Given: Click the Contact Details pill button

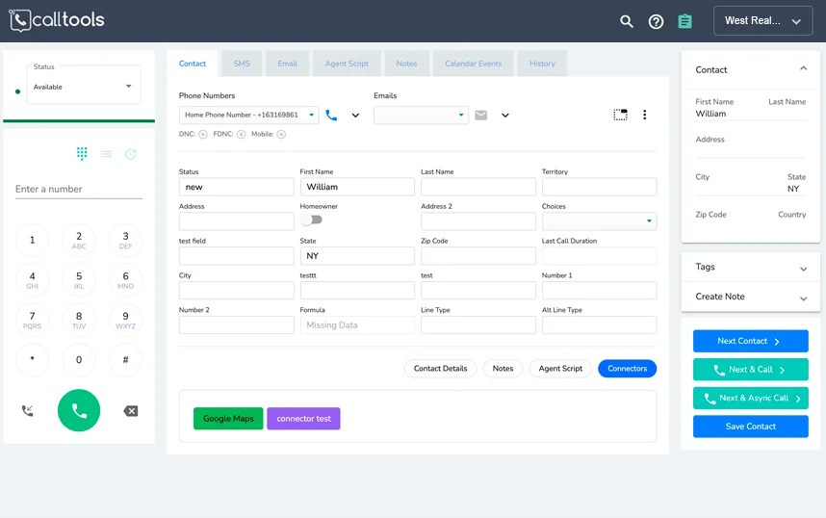Looking at the screenshot, I should click(x=440, y=369).
